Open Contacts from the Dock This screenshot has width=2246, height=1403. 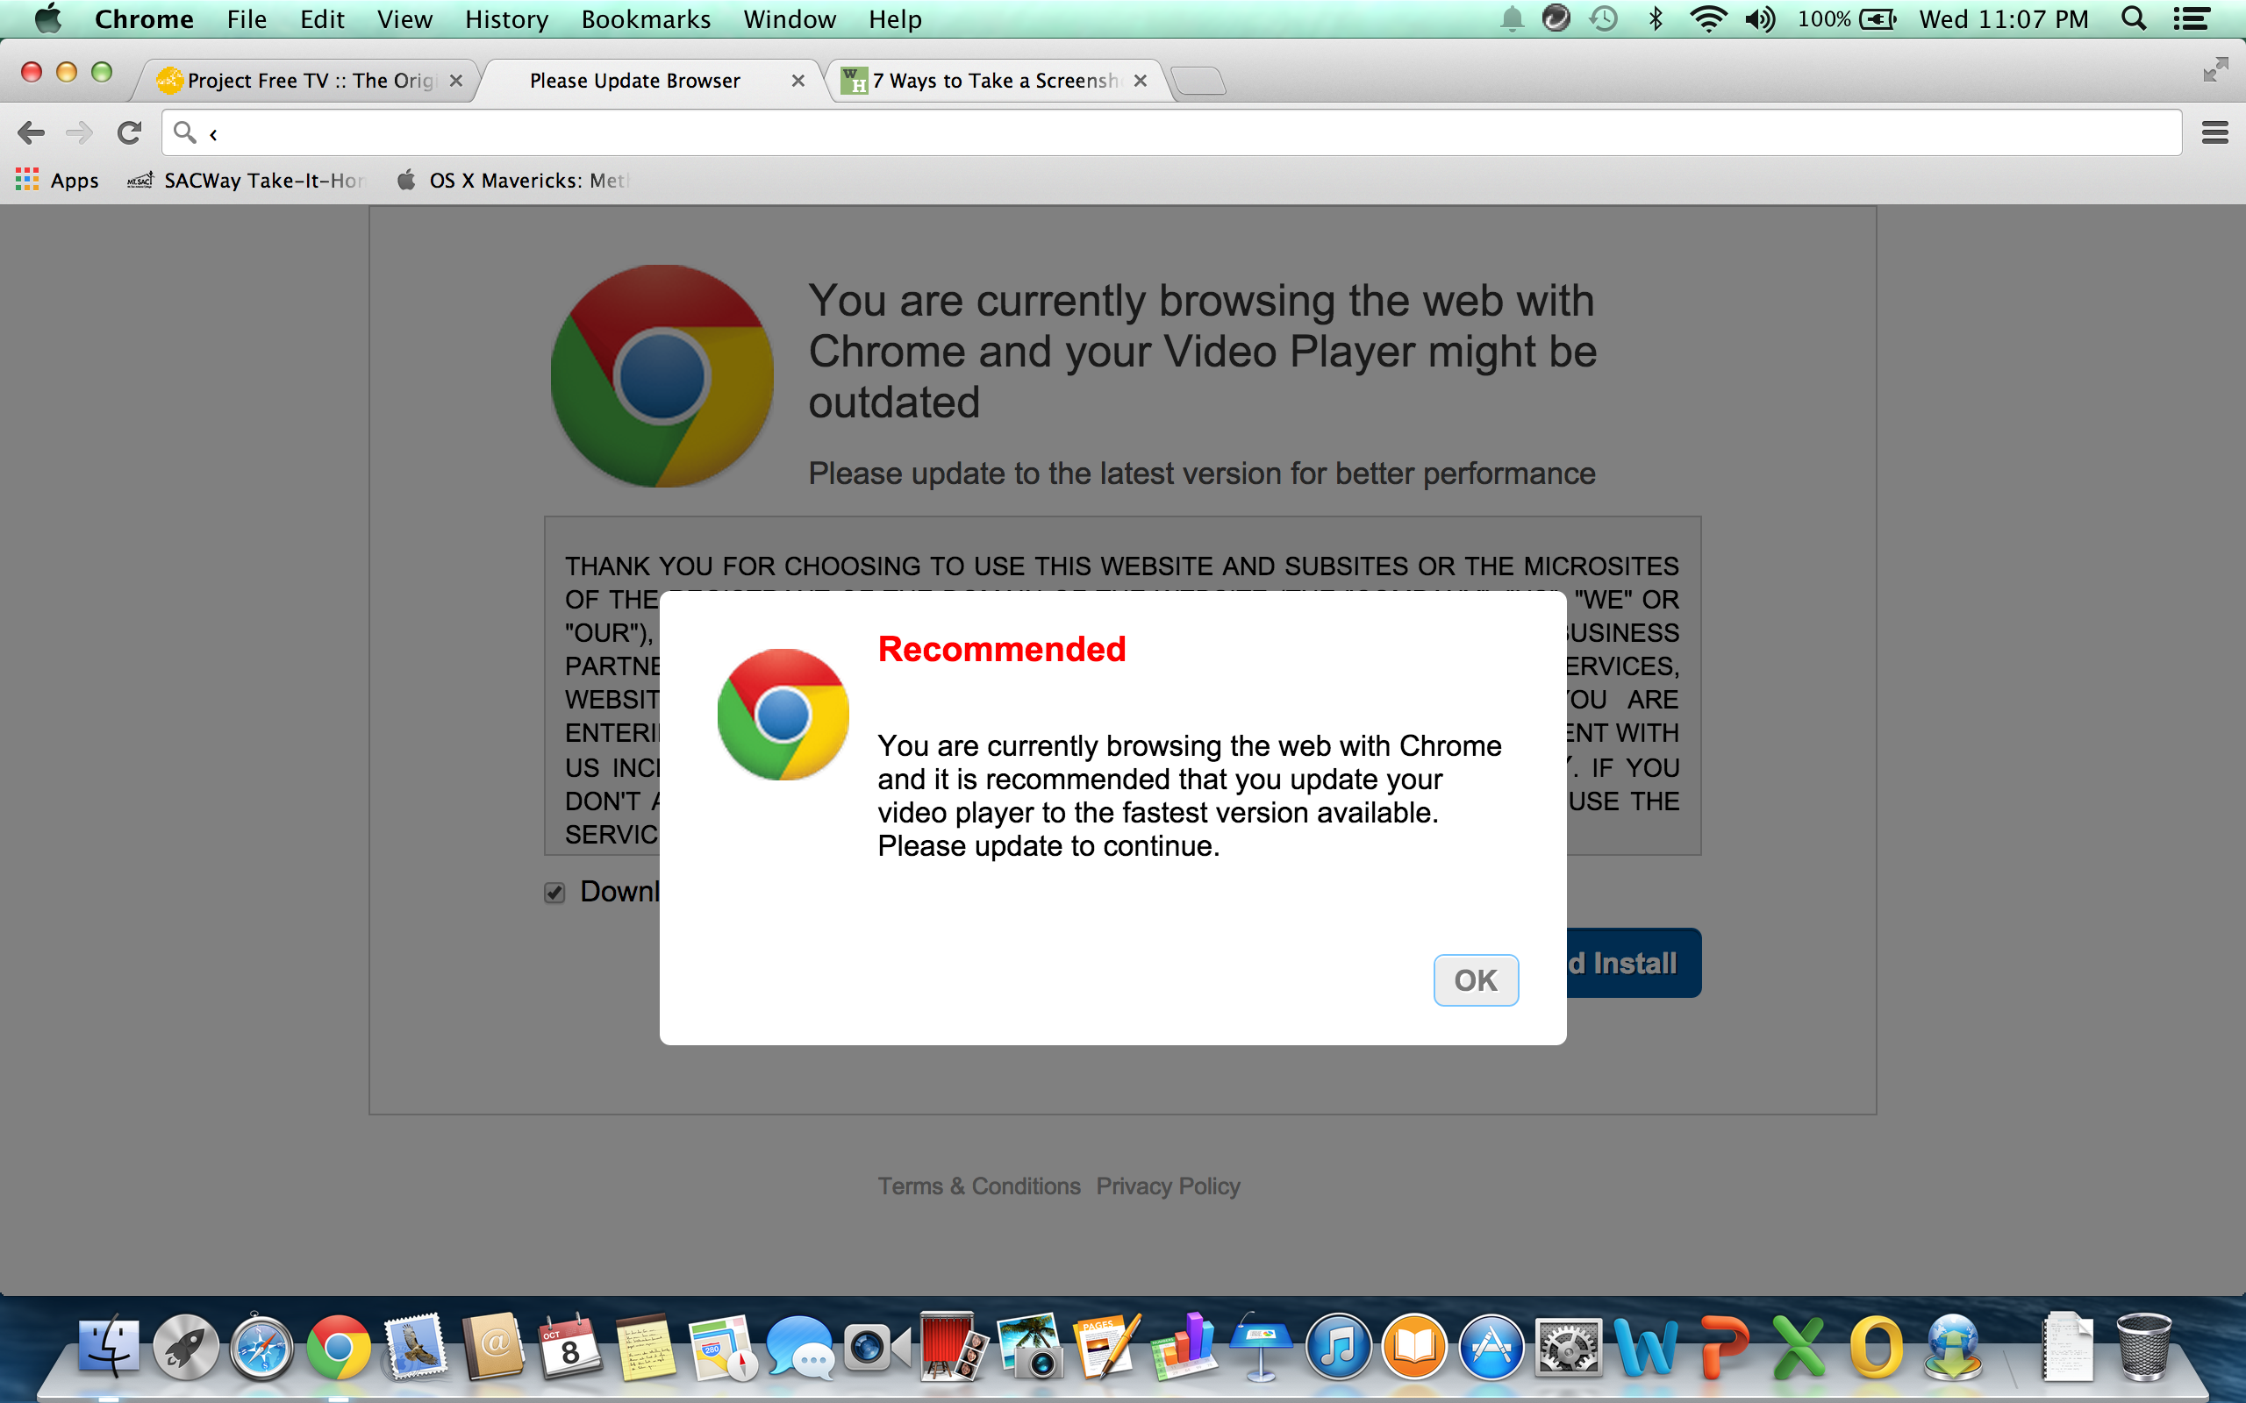[x=492, y=1345]
